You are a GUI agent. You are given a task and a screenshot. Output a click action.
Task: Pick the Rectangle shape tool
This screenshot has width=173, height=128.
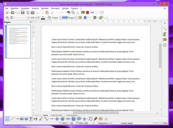click(22, 118)
